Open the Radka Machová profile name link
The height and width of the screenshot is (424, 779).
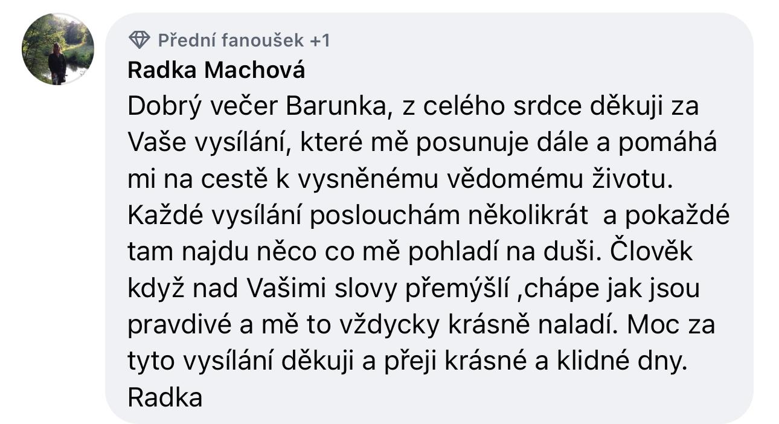pyautogui.click(x=216, y=71)
